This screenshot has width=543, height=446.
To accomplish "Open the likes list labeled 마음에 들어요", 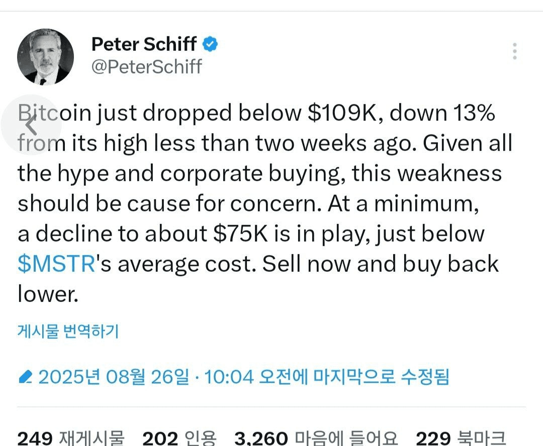I will tap(346, 438).
